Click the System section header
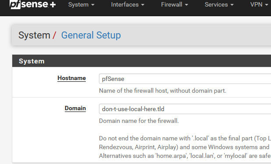This screenshot has height=164, width=271. click(x=141, y=61)
